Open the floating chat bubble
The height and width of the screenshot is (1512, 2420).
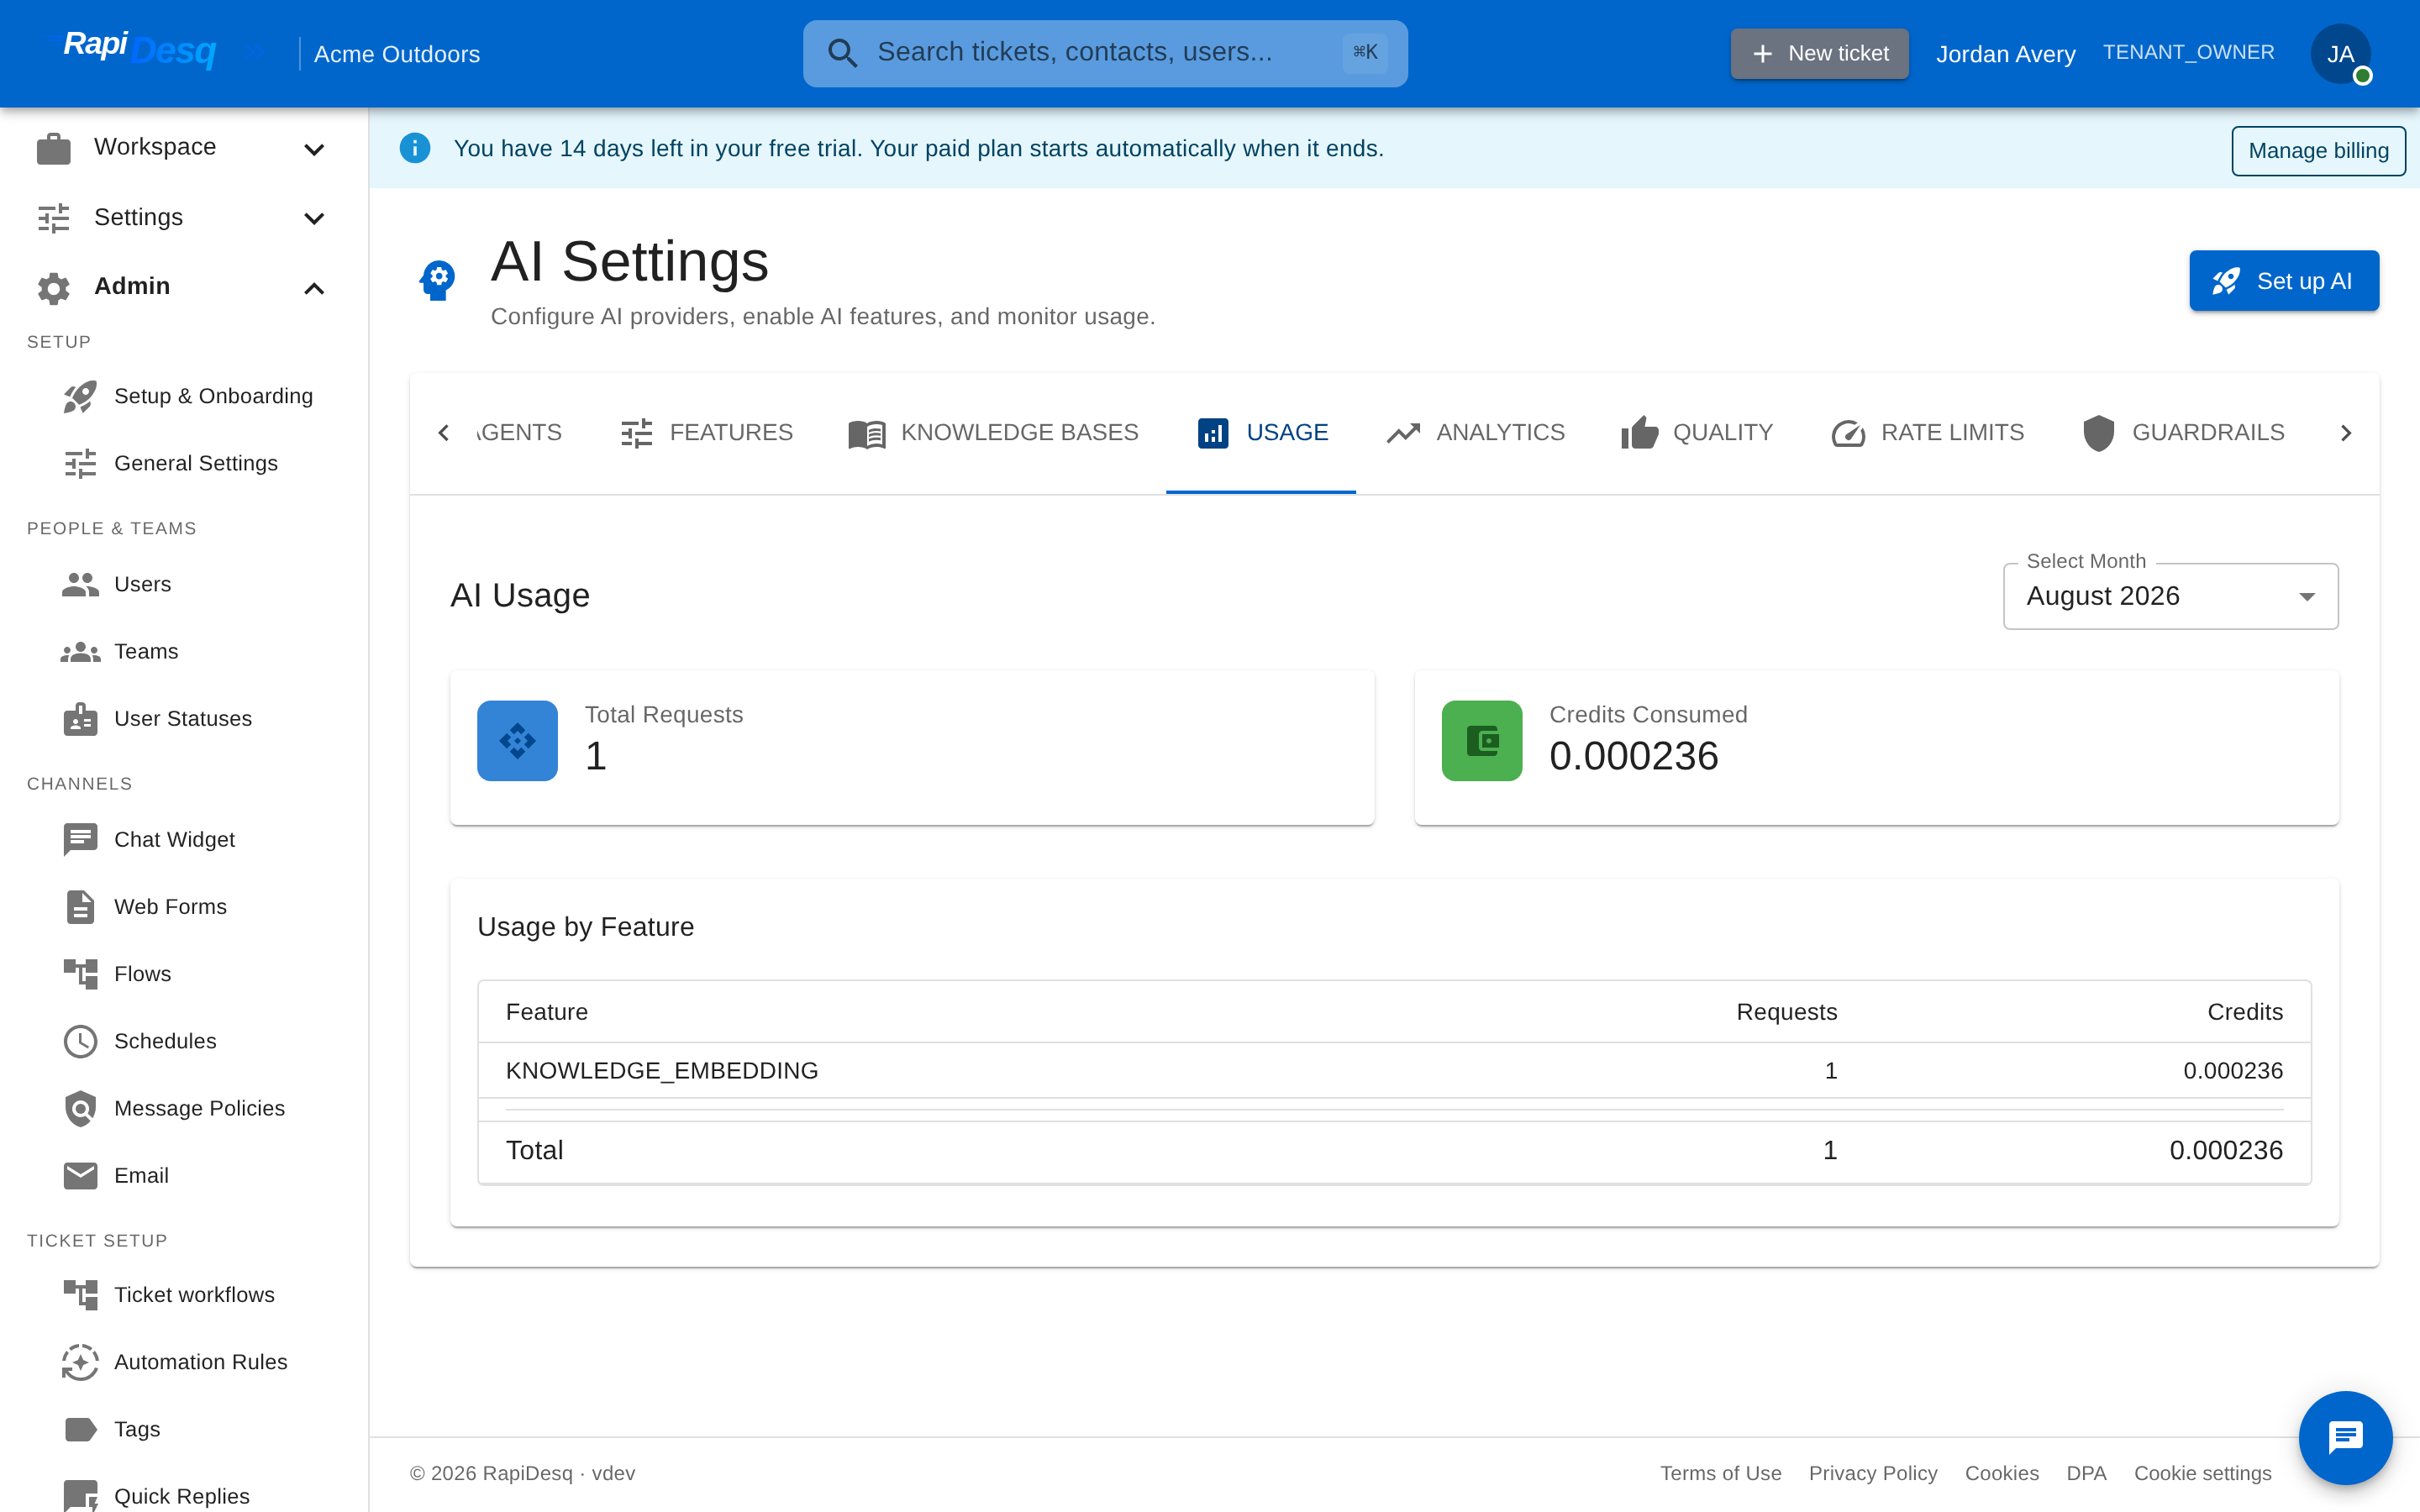coord(2345,1438)
